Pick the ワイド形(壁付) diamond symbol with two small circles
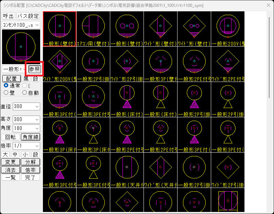This screenshot has width=274, height=214. (194, 29)
